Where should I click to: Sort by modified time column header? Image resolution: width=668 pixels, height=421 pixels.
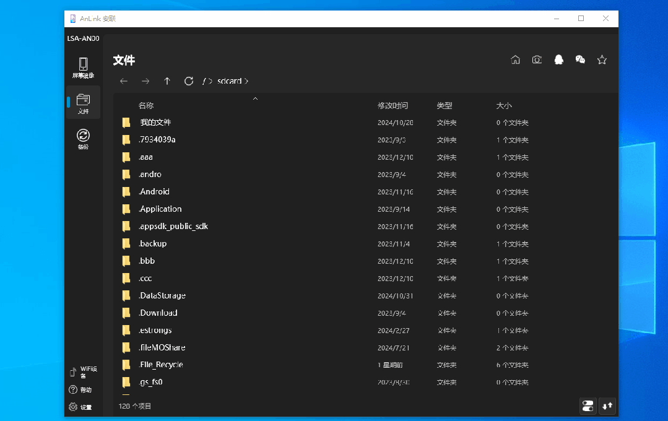[x=393, y=106]
